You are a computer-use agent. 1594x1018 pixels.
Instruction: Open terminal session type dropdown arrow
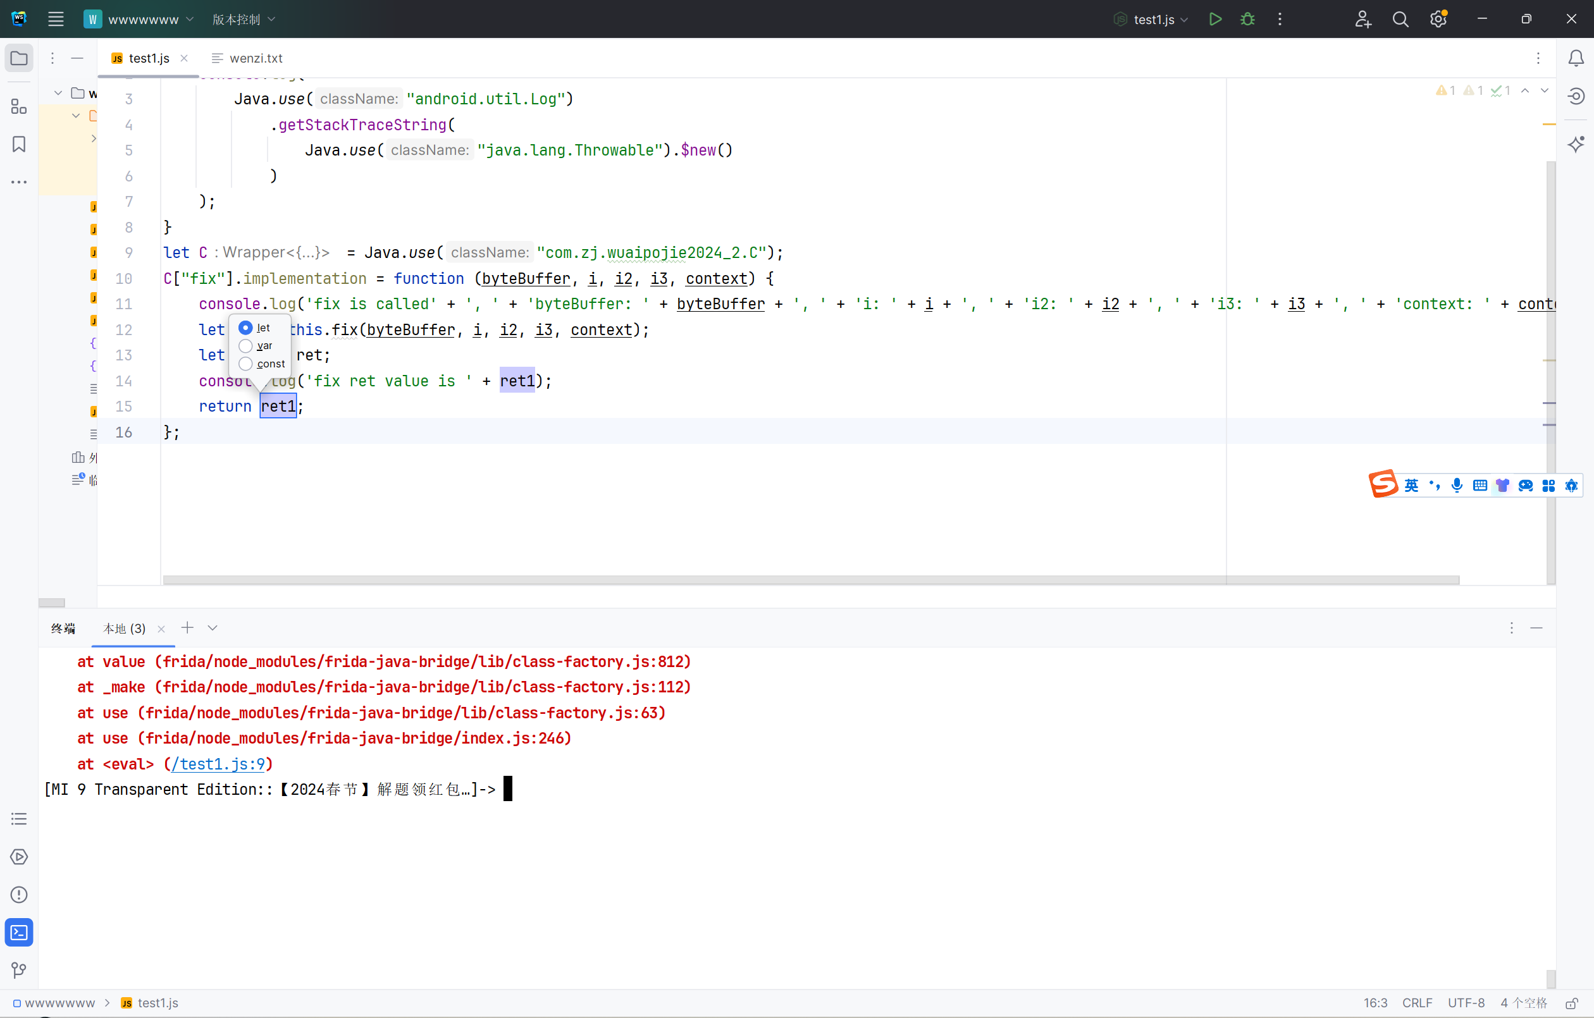point(213,627)
